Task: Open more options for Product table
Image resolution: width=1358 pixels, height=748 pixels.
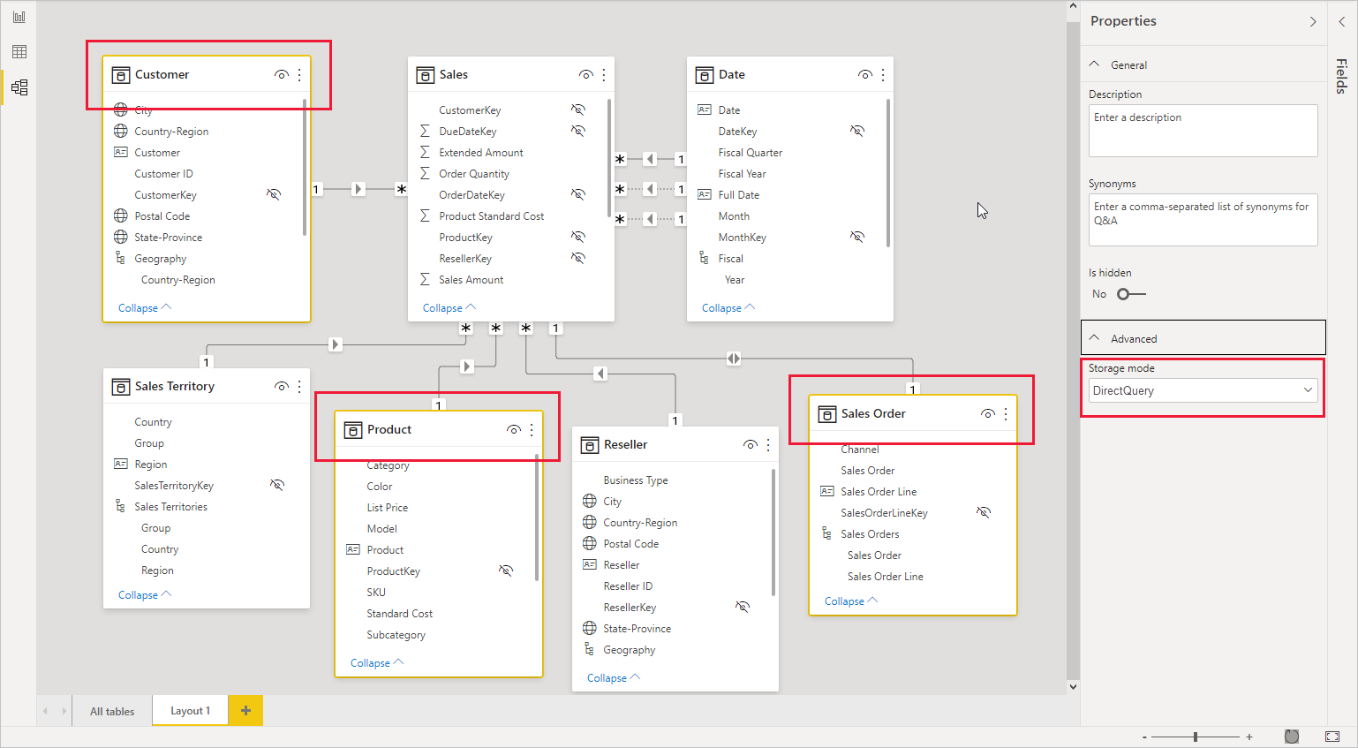Action: click(x=532, y=430)
